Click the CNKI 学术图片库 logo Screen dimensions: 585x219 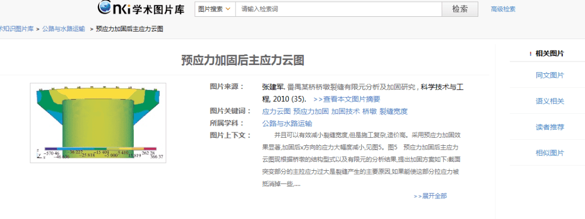[x=141, y=8]
